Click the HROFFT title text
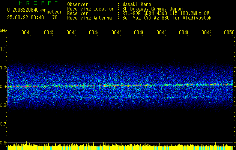This screenshot has height=150, width=236. [38, 3]
